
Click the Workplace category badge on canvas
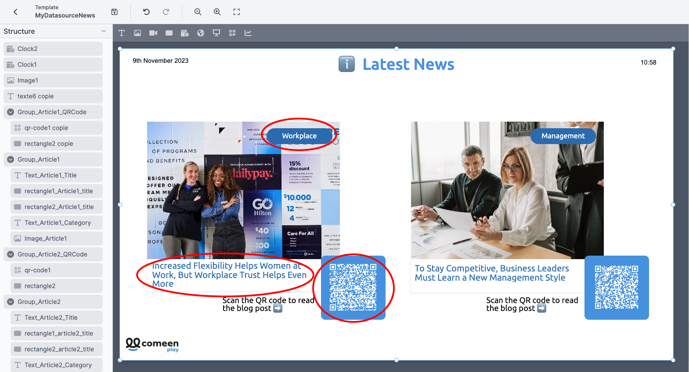pyautogui.click(x=299, y=136)
